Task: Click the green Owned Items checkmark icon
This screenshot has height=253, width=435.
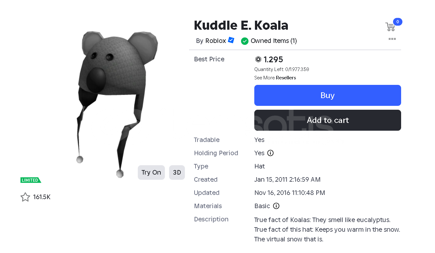Action: (245, 41)
